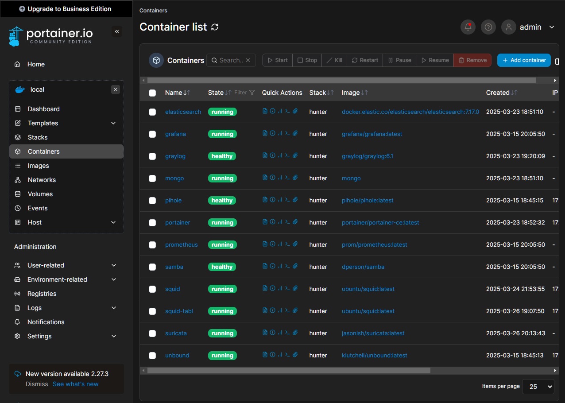Tick the select-all checkbox in the table header
Image resolution: width=565 pixels, height=403 pixels.
coord(152,93)
